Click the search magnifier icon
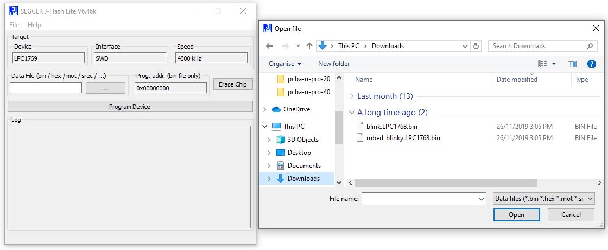This screenshot has height=250, width=608. point(590,46)
